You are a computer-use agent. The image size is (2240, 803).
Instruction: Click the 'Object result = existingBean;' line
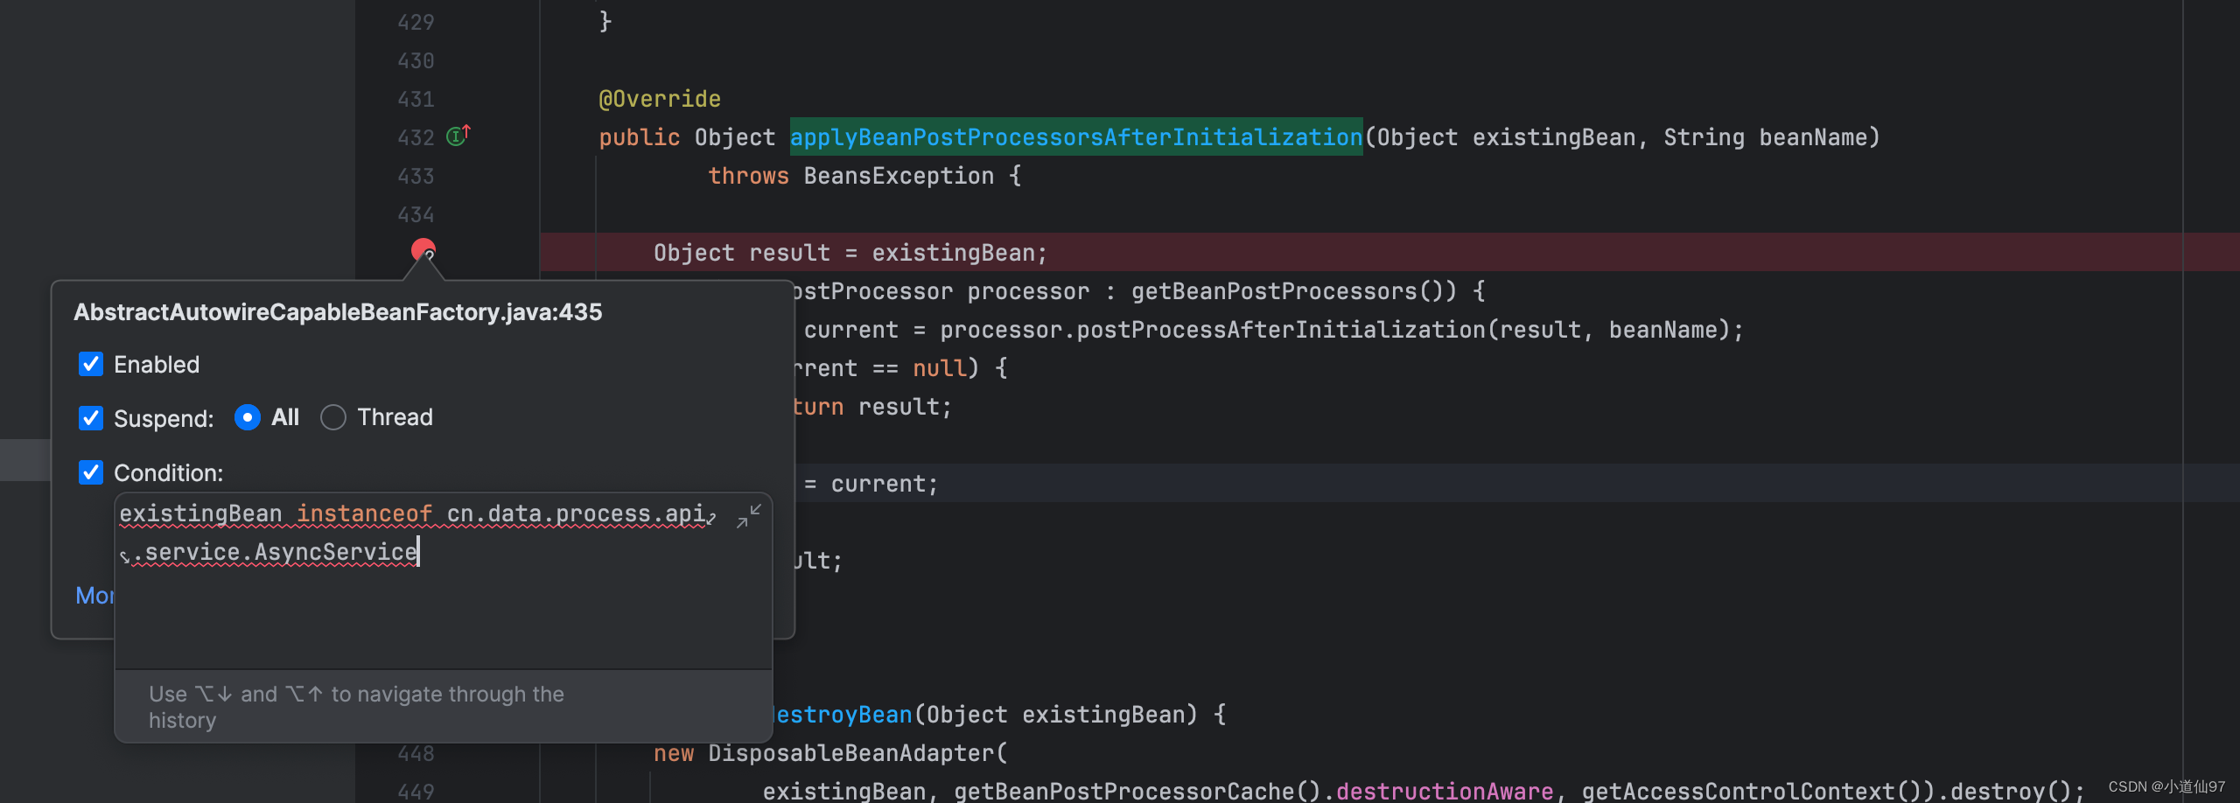click(850, 253)
